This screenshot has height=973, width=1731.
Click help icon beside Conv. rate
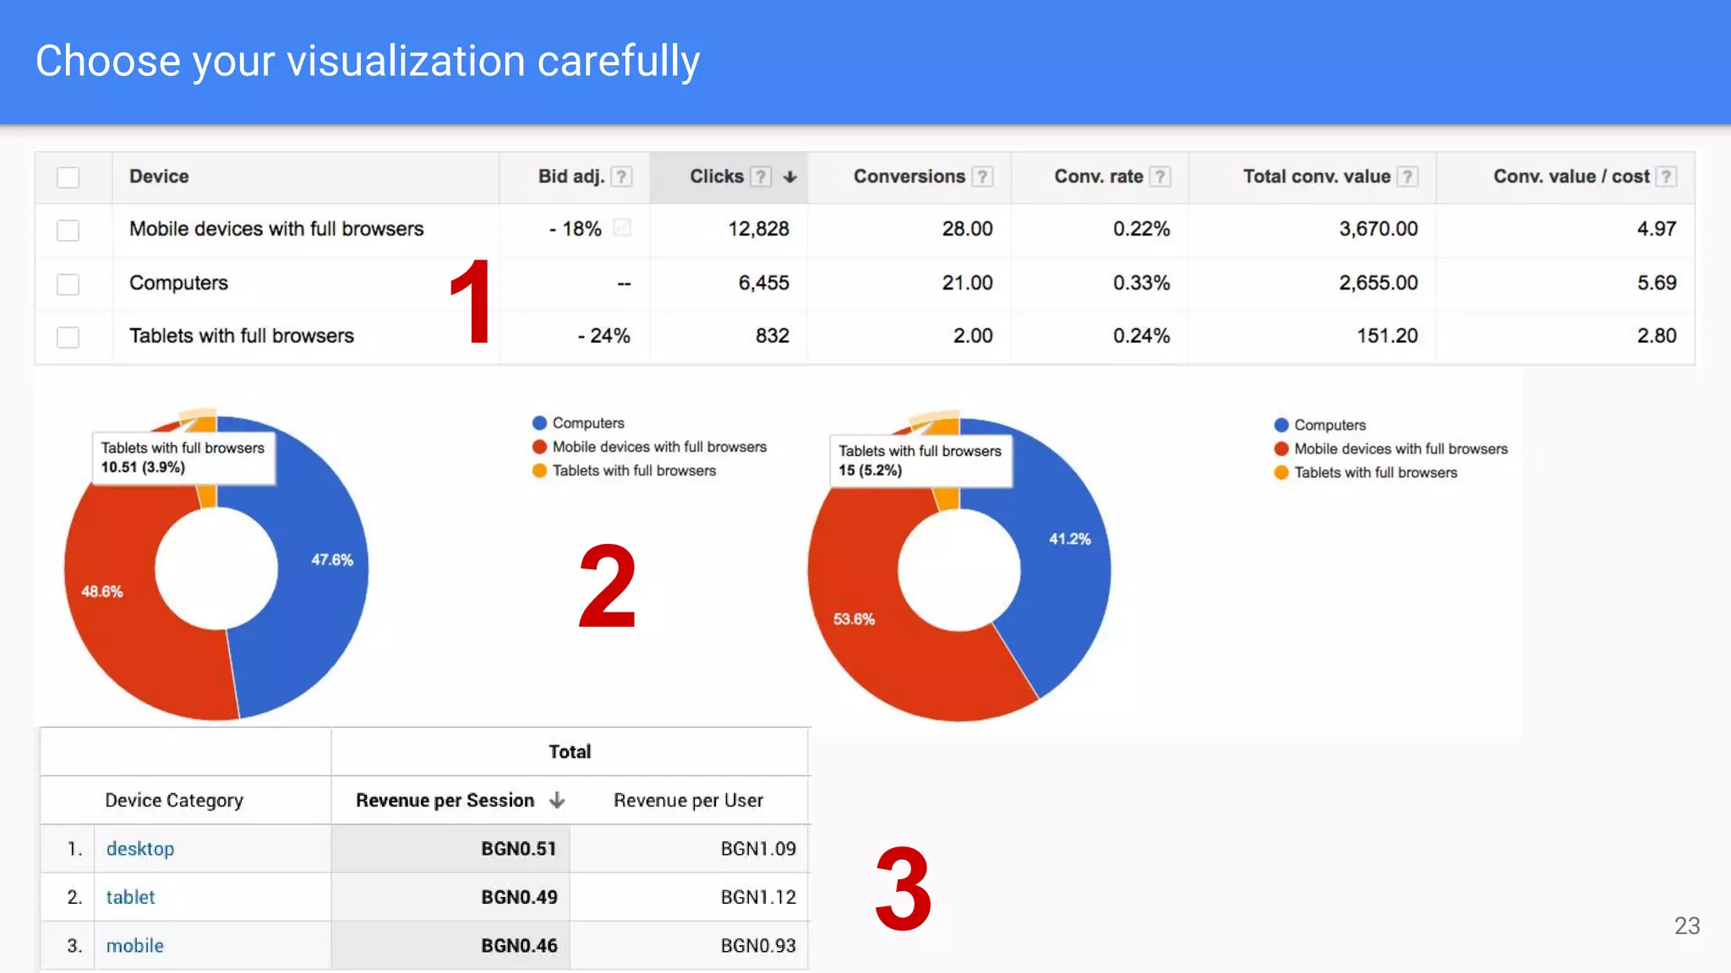pyautogui.click(x=1160, y=177)
